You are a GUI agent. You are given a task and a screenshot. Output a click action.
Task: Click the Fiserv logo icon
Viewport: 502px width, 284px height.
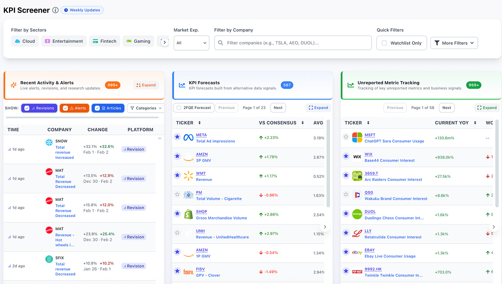click(188, 272)
